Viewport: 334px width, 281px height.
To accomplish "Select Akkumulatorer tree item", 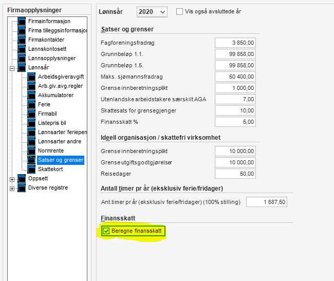I will tap(56, 95).
